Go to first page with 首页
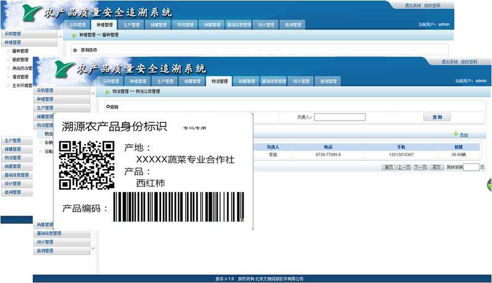 (388, 167)
